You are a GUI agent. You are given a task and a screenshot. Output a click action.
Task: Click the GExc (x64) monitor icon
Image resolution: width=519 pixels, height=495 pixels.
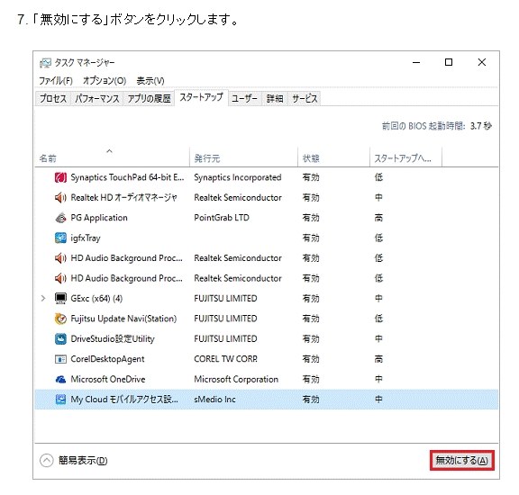click(x=60, y=299)
